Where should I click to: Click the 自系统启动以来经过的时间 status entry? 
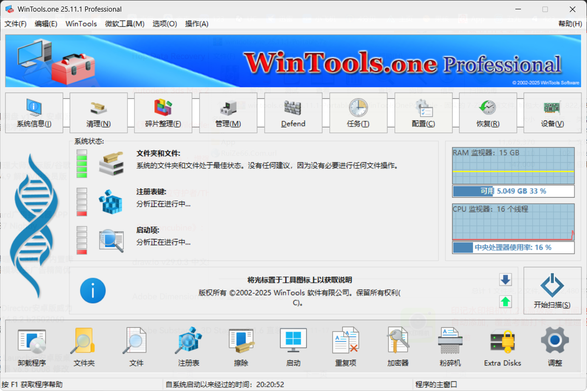225,384
